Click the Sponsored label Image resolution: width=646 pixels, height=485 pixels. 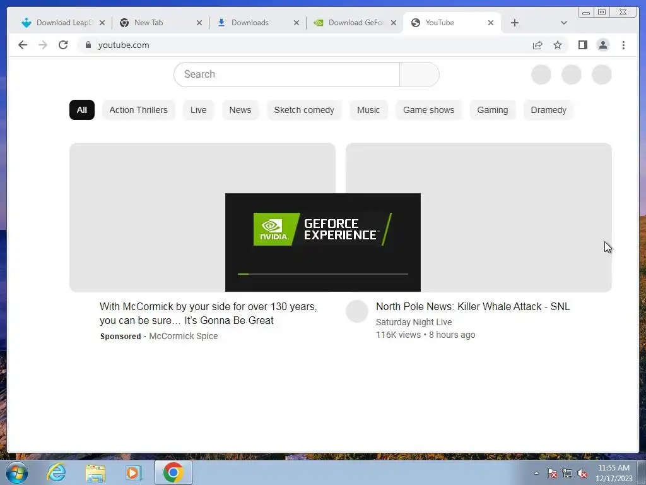[120, 336]
